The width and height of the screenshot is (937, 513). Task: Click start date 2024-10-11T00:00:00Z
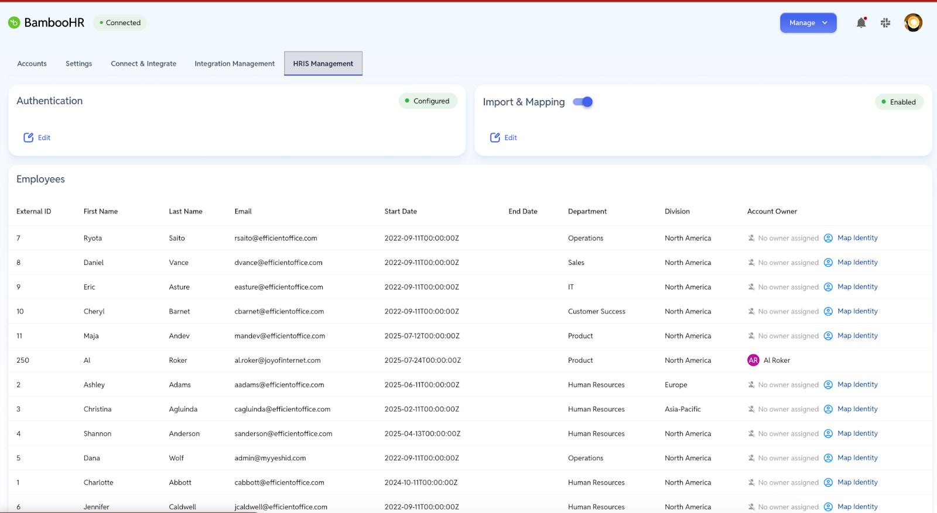click(421, 483)
